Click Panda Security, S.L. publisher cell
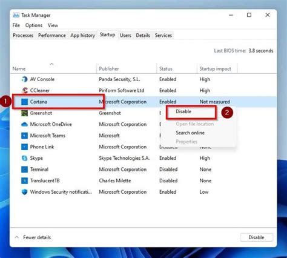This screenshot has width=287, height=258. 119,79
